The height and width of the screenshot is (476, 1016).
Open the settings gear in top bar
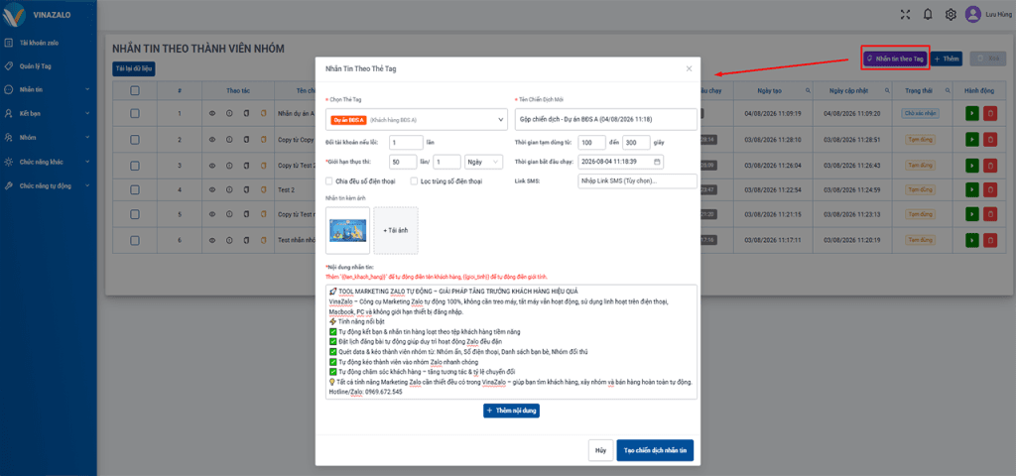click(951, 14)
